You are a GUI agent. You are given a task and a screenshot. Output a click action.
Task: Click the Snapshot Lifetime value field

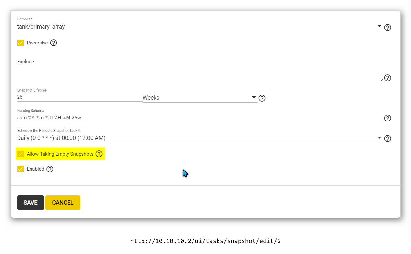(80, 97)
